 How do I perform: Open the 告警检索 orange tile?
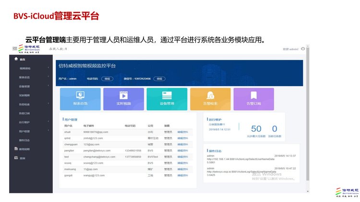[x=210, y=99]
